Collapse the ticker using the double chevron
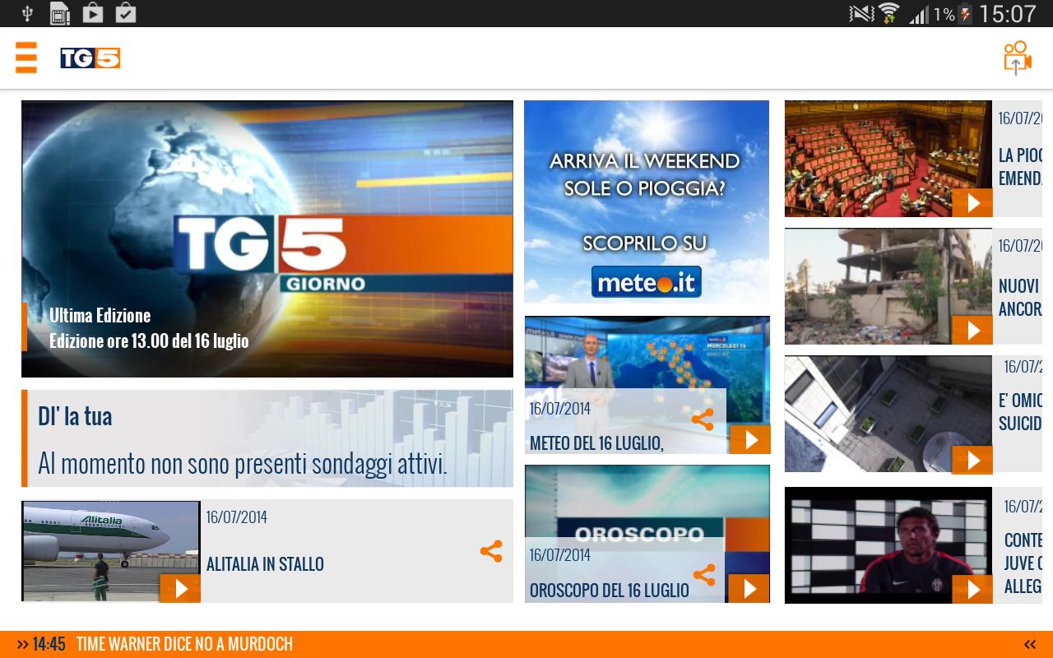Image resolution: width=1053 pixels, height=658 pixels. tap(1029, 644)
